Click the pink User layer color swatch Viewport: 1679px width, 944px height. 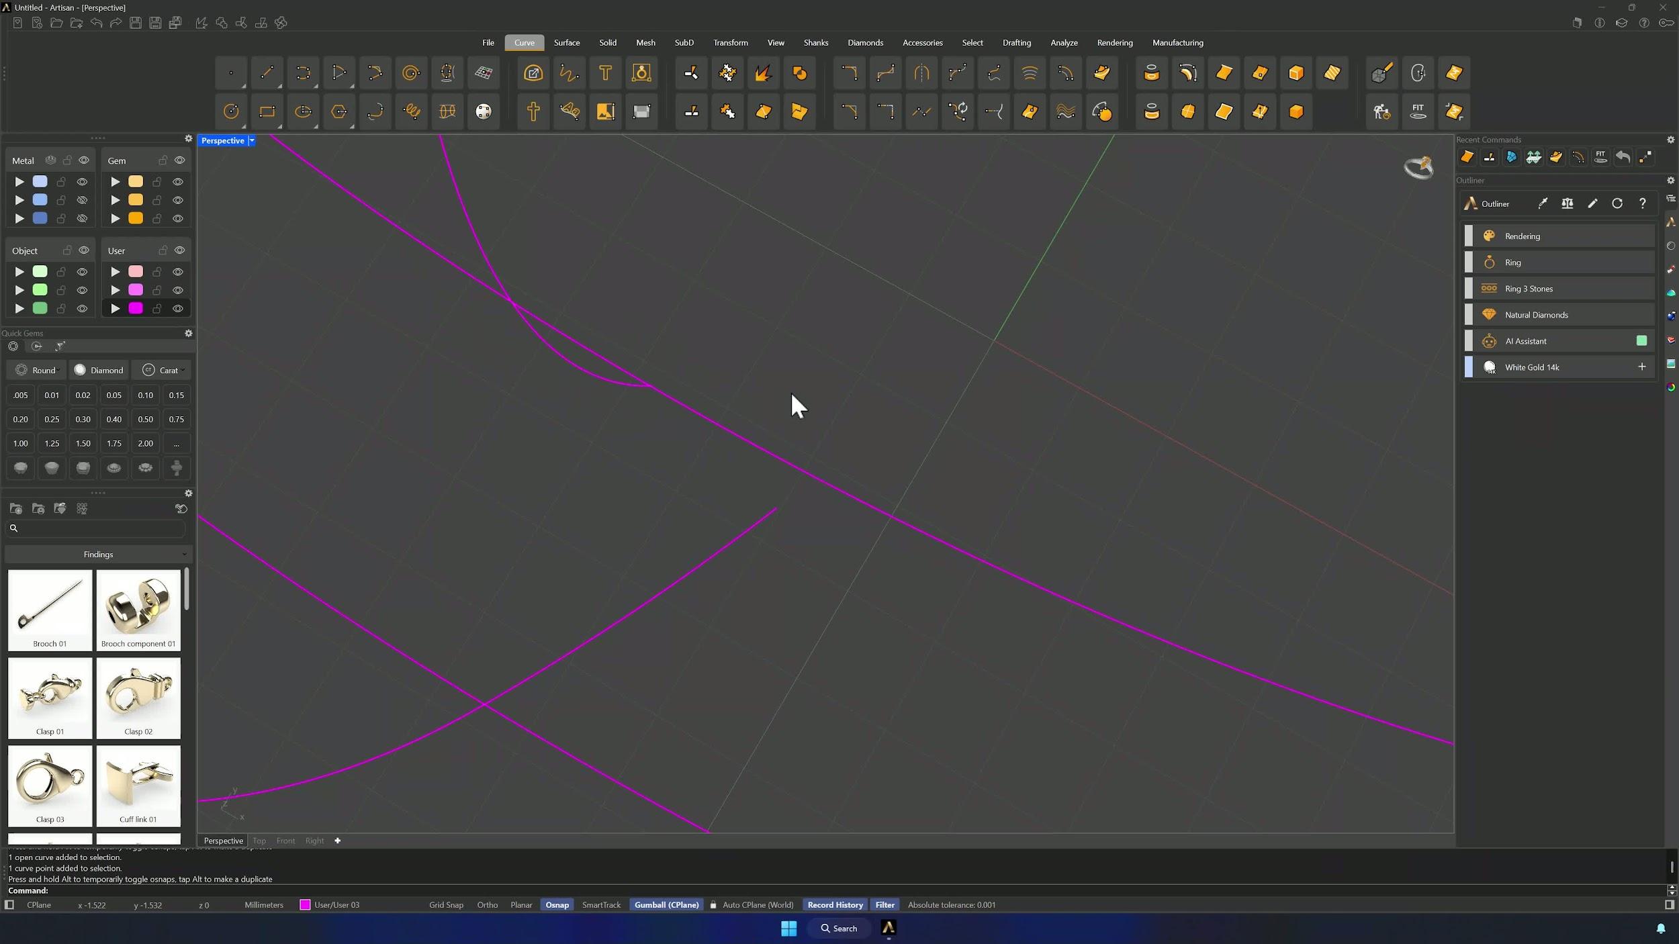coord(136,272)
